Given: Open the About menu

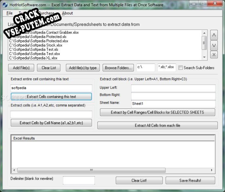Looking at the screenshot, I should [x=67, y=13].
